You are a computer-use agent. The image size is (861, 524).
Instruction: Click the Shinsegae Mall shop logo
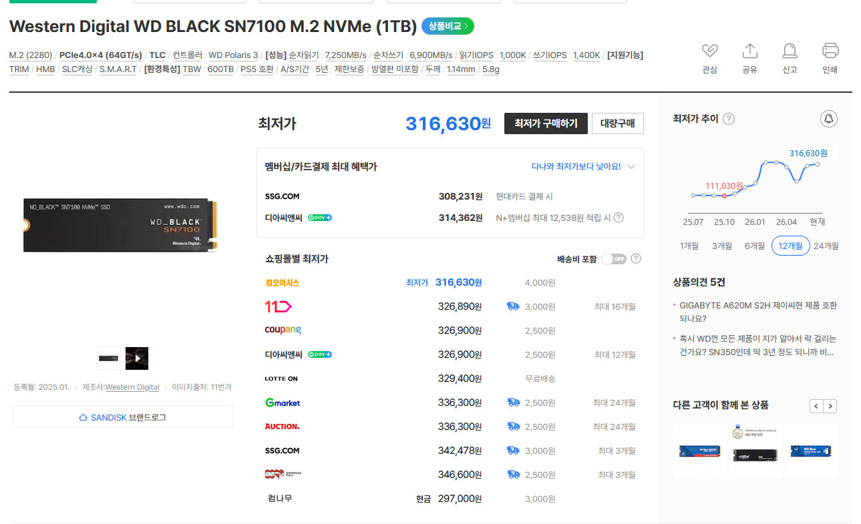click(283, 475)
